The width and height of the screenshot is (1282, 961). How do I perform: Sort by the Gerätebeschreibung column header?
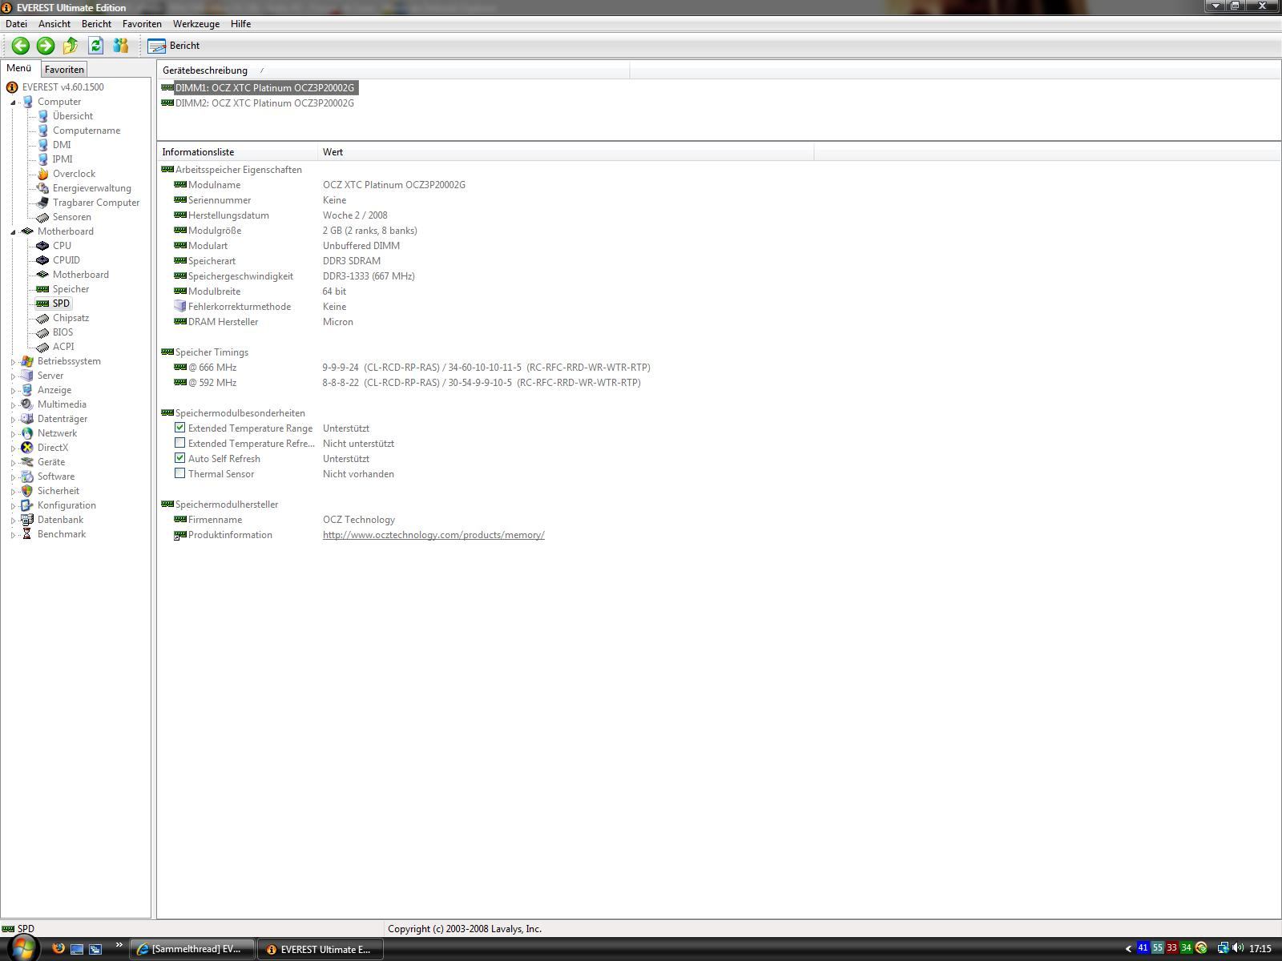click(x=393, y=70)
